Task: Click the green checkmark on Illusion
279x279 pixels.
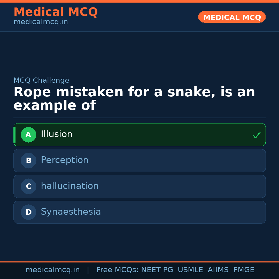Action: [x=256, y=135]
